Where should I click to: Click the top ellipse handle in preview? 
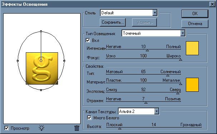[41, 31]
